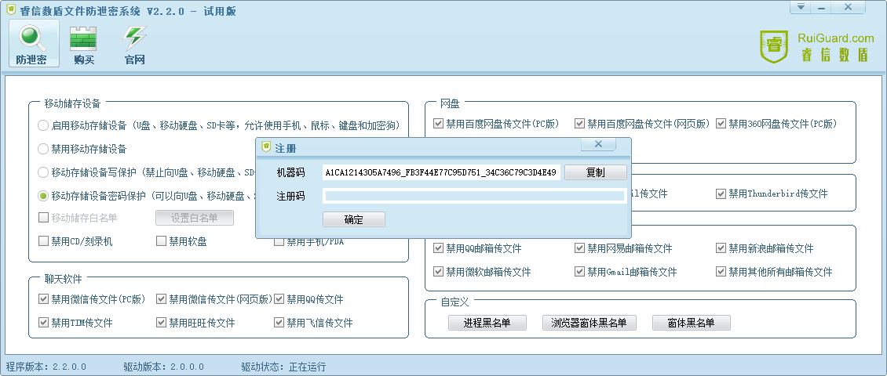The width and height of the screenshot is (887, 376).
Task: Toggle 禁用飞信传文件 checkbox
Action: pos(279,323)
